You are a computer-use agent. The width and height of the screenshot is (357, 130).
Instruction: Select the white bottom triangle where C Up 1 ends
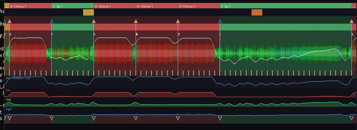tap(93, 118)
